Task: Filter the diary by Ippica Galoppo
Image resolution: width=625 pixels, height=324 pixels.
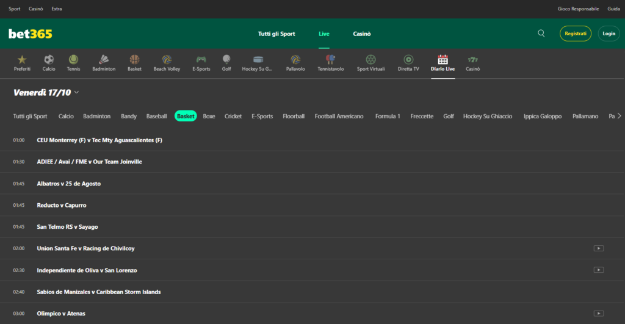Action: [543, 117]
